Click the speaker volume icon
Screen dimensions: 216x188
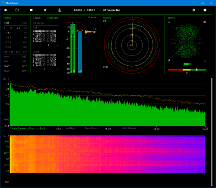click(6, 10)
